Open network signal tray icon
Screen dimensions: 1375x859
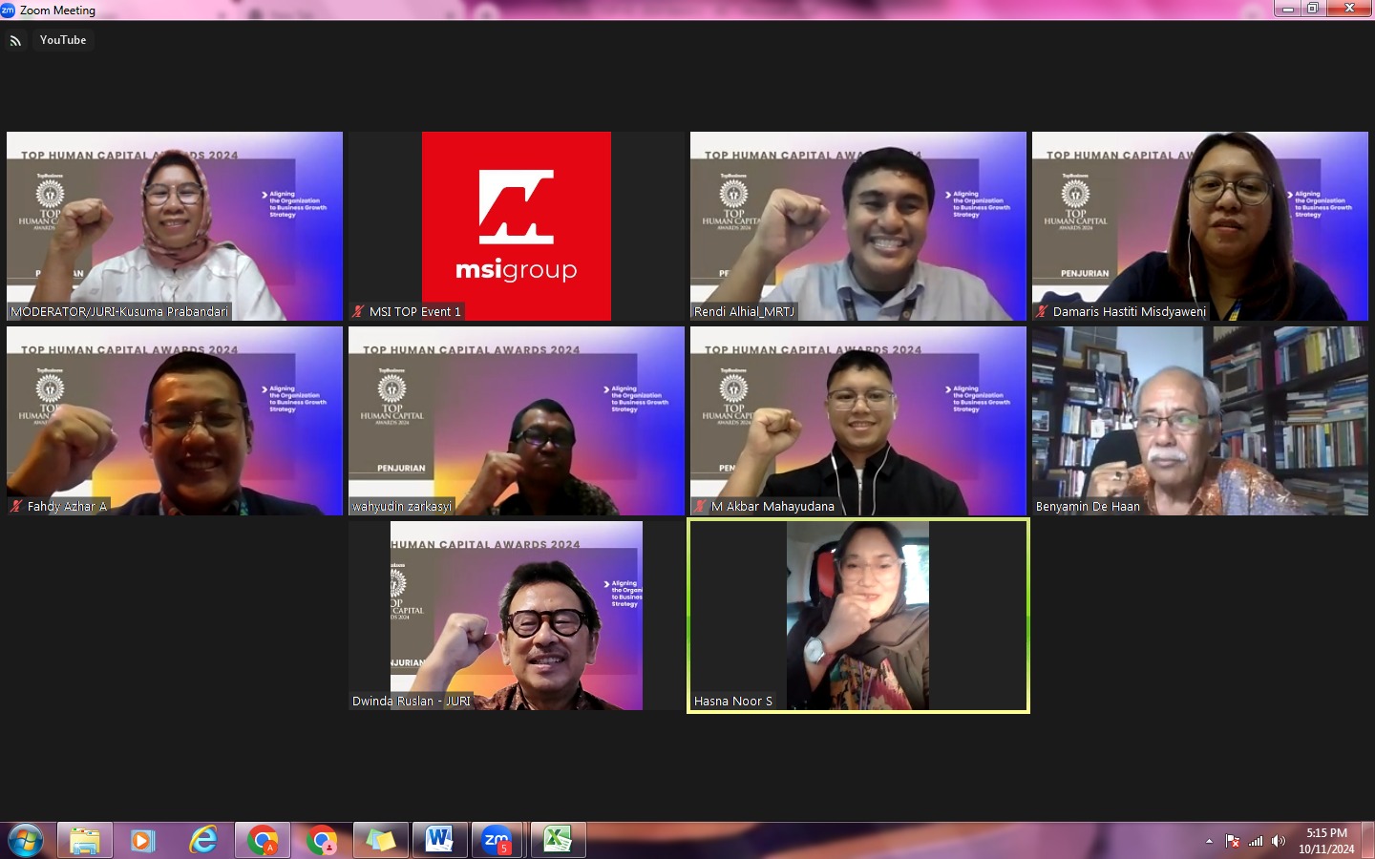click(x=1256, y=841)
